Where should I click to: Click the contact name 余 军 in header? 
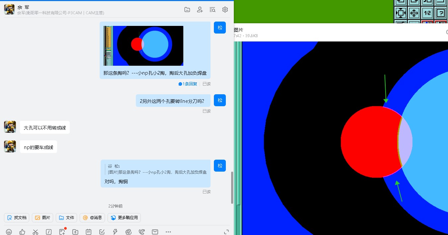point(23,7)
